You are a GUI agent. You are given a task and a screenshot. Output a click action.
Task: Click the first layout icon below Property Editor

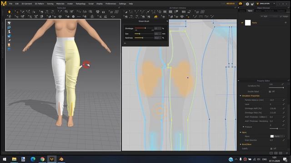coord(271,153)
